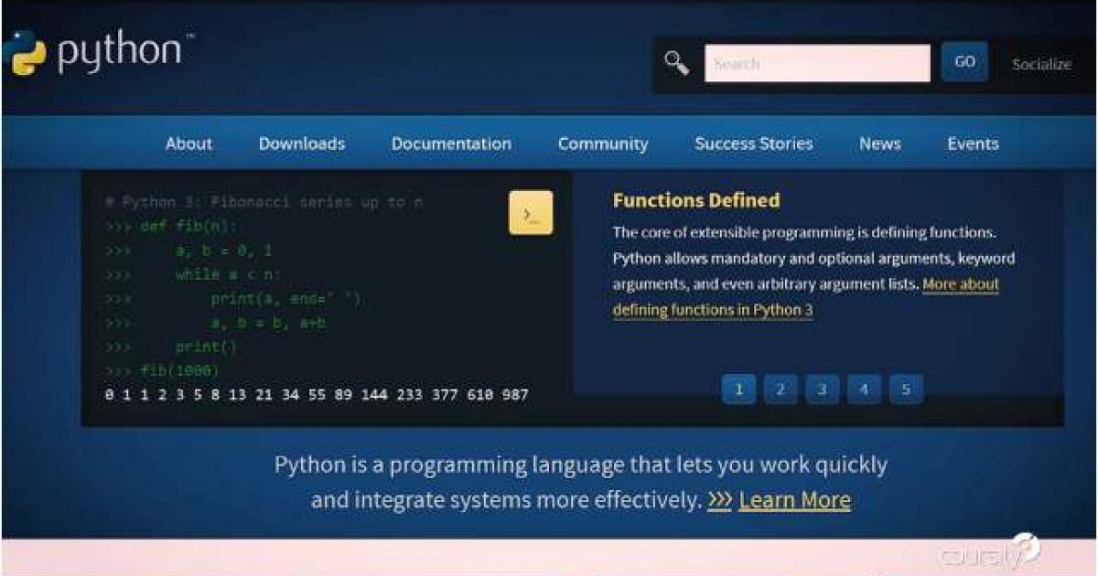
Task: Browse upcoming Events
Action: [x=973, y=144]
